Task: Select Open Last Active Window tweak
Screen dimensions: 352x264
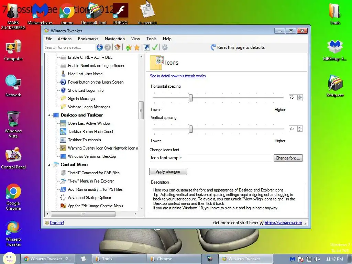Action: pos(89,123)
